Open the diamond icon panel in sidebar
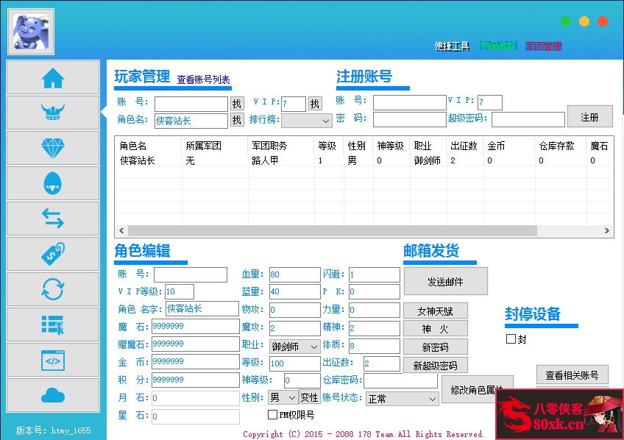 click(x=52, y=148)
